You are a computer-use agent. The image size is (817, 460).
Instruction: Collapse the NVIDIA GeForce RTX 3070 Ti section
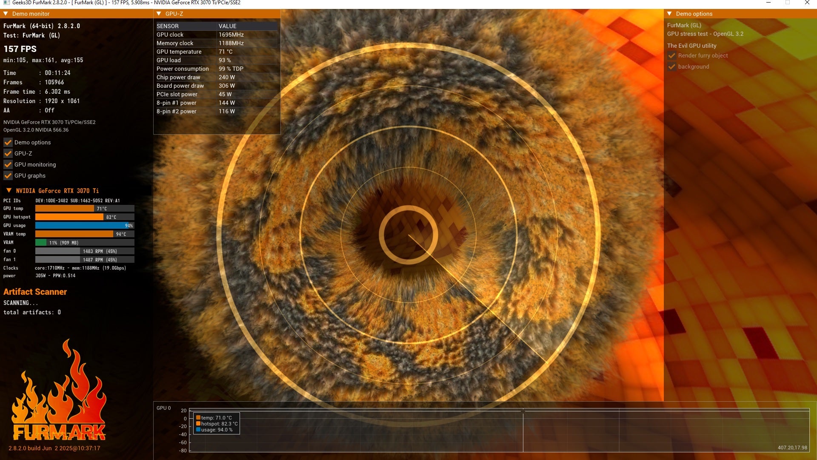9,190
